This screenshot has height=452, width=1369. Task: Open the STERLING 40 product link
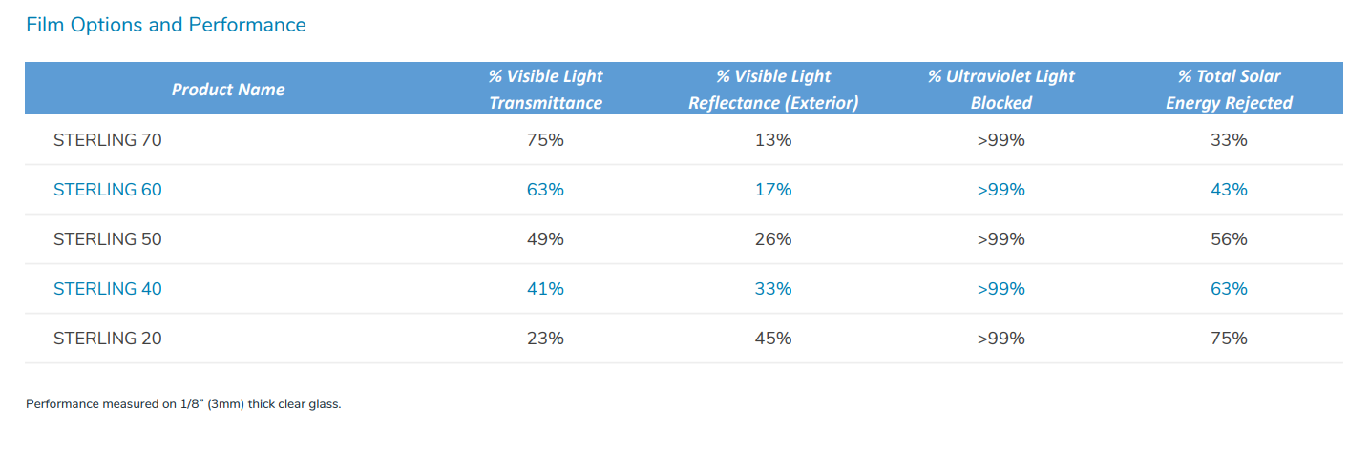(108, 289)
